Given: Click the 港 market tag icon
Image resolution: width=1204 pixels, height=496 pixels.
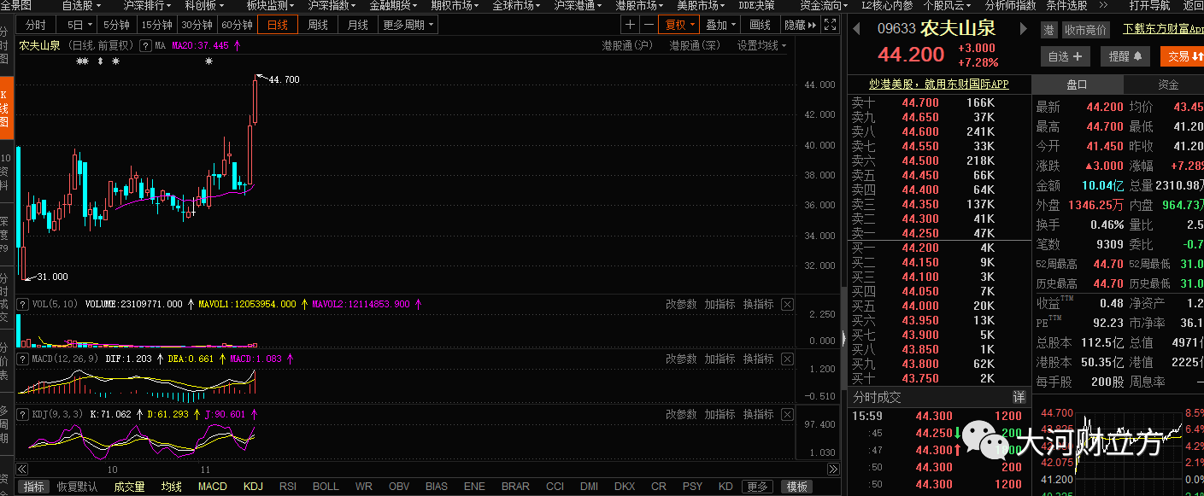Looking at the screenshot, I should pos(1048,30).
